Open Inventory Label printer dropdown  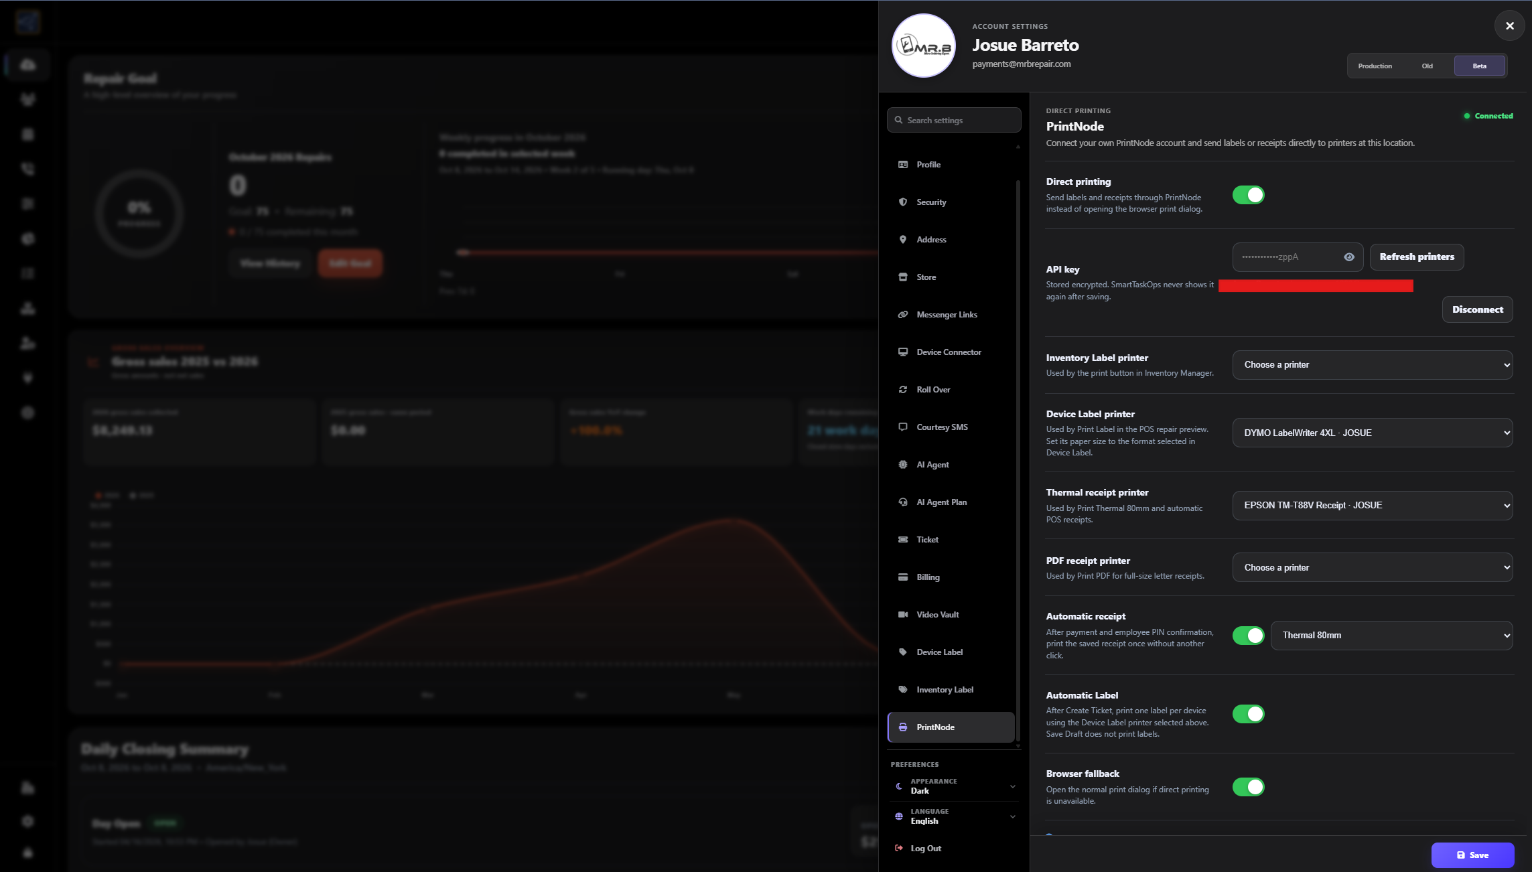click(1373, 365)
